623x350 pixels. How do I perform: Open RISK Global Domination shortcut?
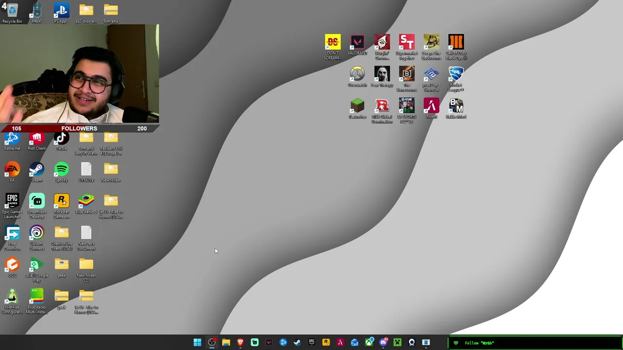[x=382, y=111]
